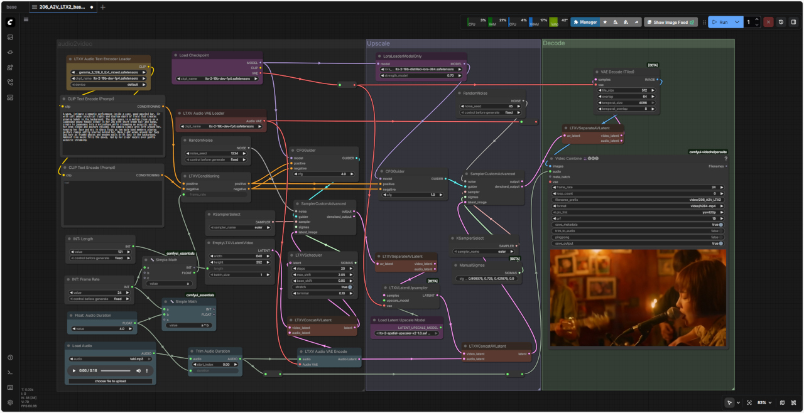The height and width of the screenshot is (413, 804).
Task: Open the settings gear in bottom-left
Action: (x=10, y=402)
